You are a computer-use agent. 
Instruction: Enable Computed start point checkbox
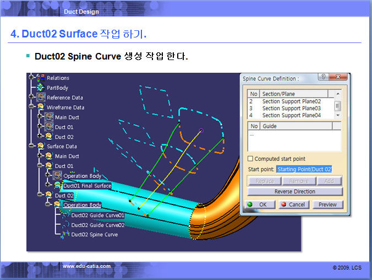(250, 159)
